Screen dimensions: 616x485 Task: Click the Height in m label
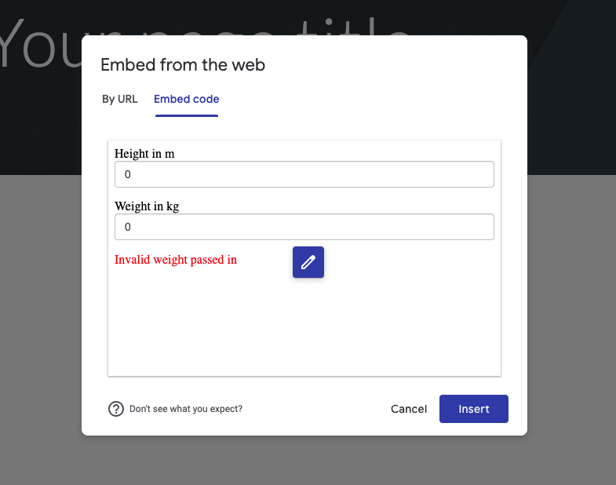click(144, 154)
